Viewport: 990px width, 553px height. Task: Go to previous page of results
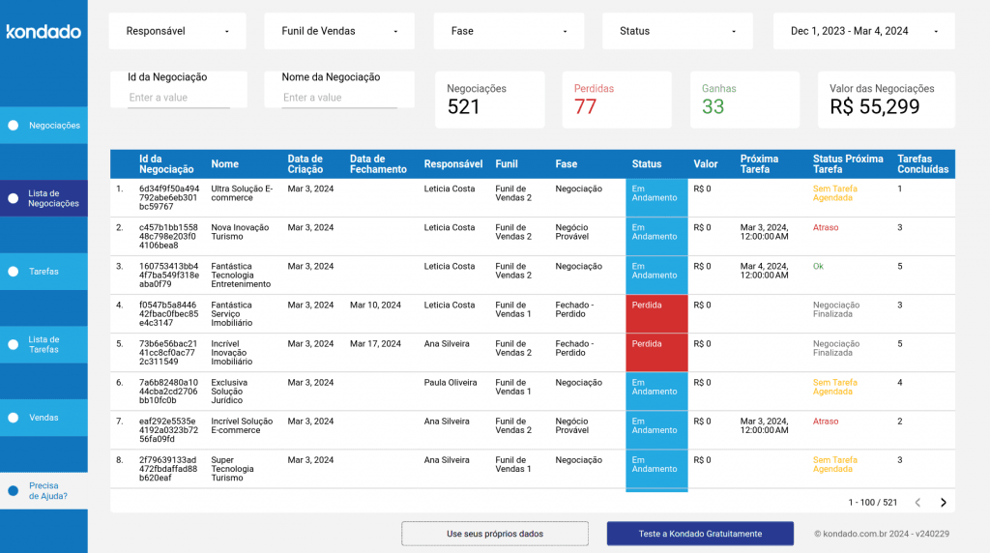click(x=917, y=502)
